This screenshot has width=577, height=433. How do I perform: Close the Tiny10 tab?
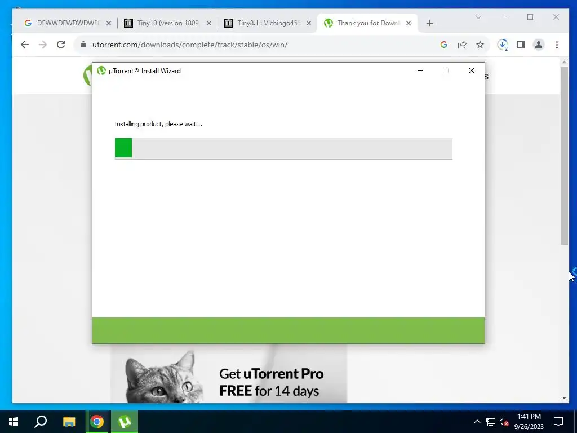[208, 23]
